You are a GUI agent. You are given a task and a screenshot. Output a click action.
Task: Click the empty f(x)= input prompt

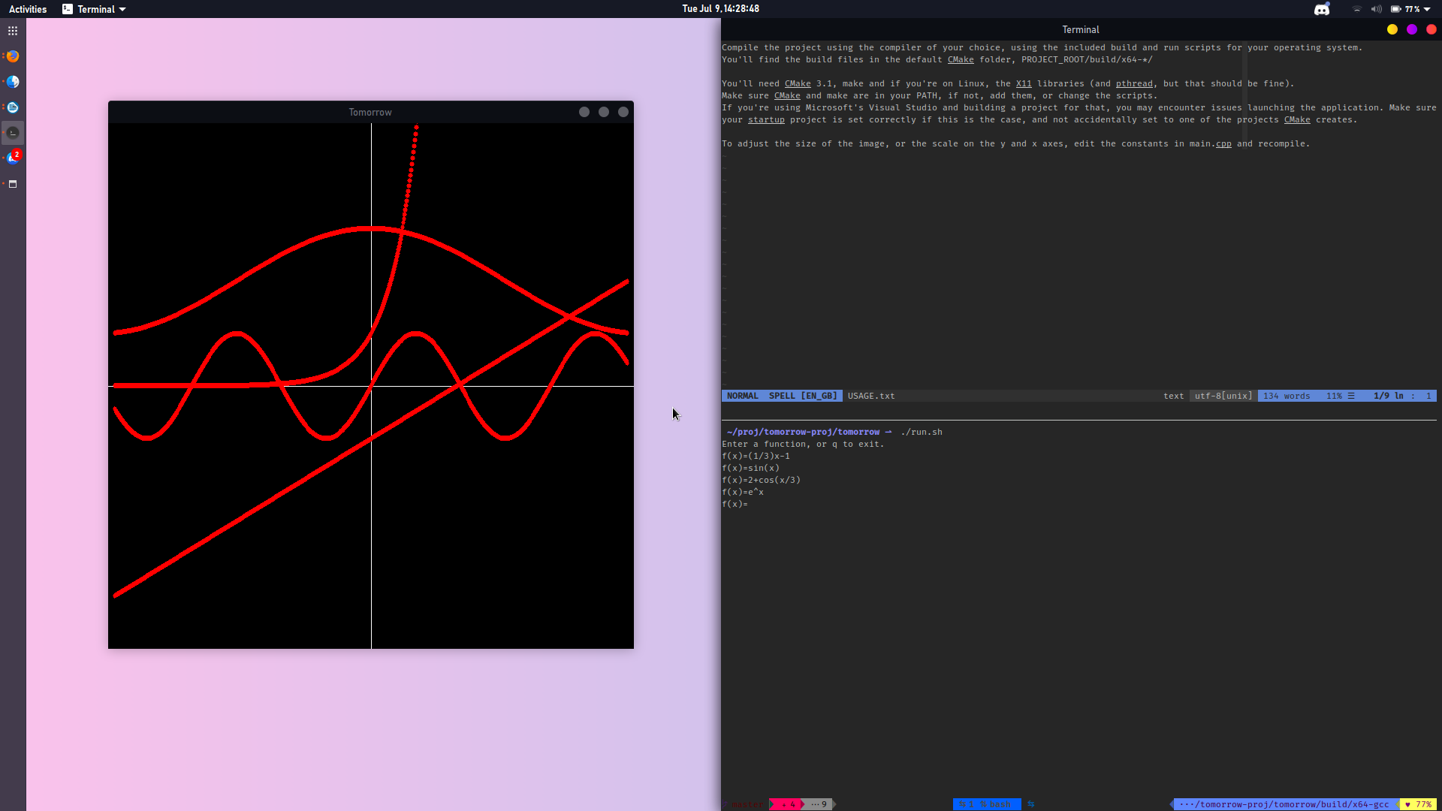point(735,504)
